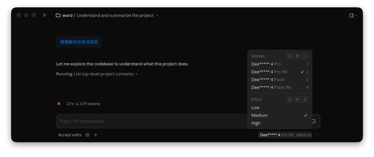Choose the Flash 1M model entry

271,87
